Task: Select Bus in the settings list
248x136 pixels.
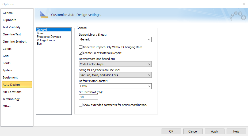Action: pyautogui.click(x=39, y=44)
